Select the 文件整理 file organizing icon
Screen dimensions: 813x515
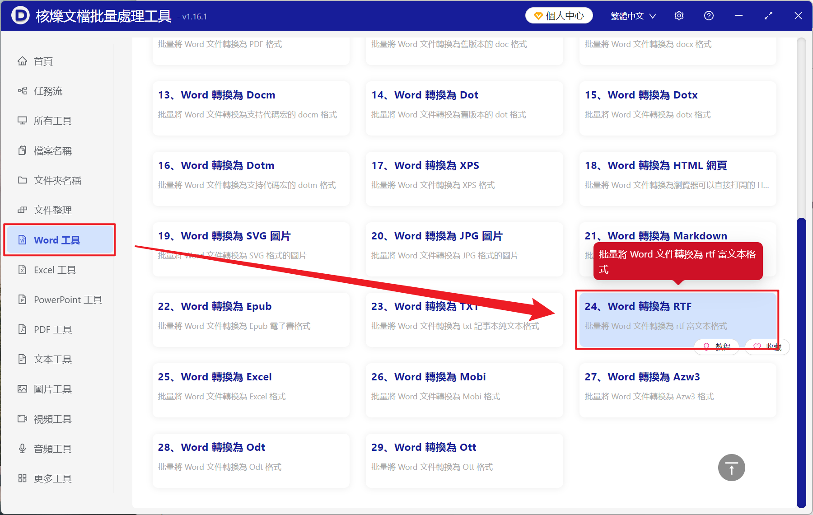pos(23,210)
